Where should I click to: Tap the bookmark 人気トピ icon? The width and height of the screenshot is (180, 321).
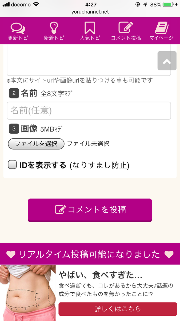pyautogui.click(x=90, y=28)
